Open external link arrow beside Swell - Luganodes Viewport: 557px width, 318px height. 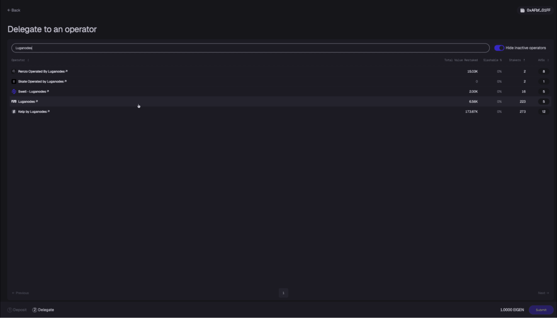coord(48,91)
